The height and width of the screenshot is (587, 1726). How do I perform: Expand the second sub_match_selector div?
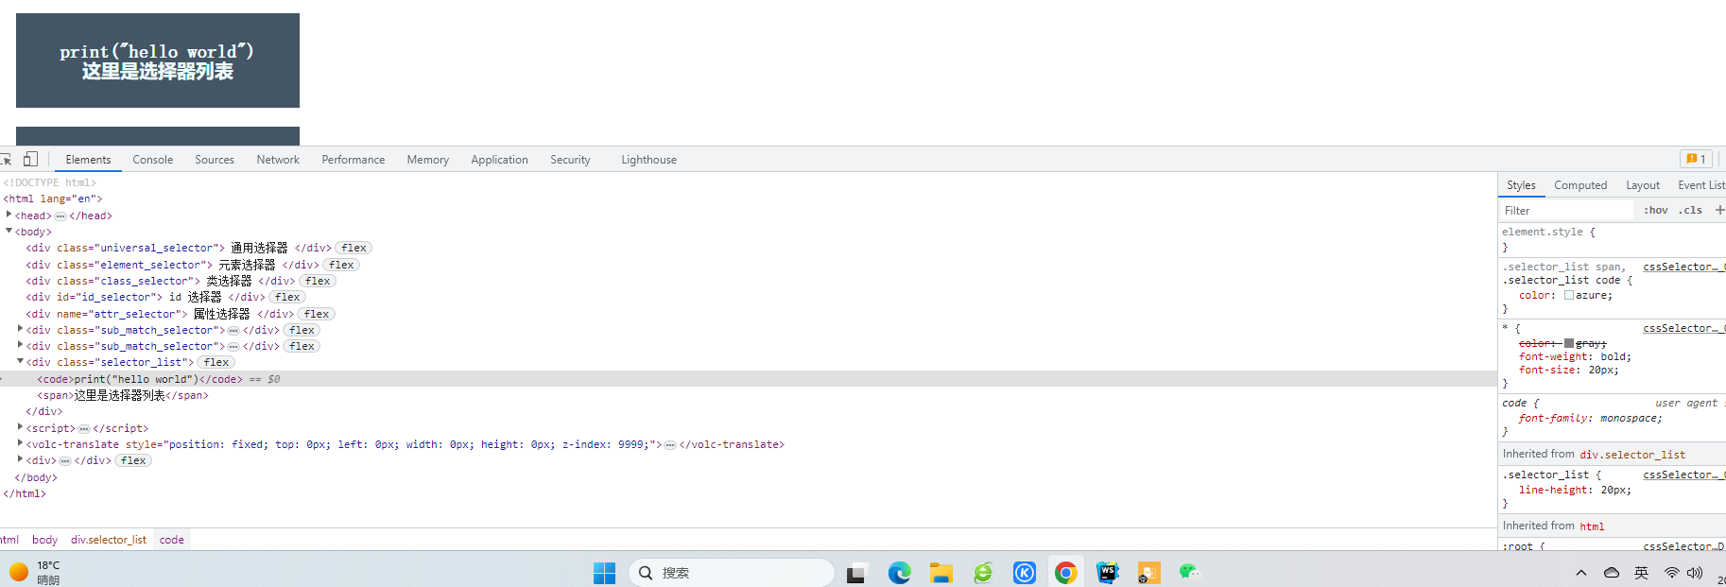pyautogui.click(x=20, y=345)
